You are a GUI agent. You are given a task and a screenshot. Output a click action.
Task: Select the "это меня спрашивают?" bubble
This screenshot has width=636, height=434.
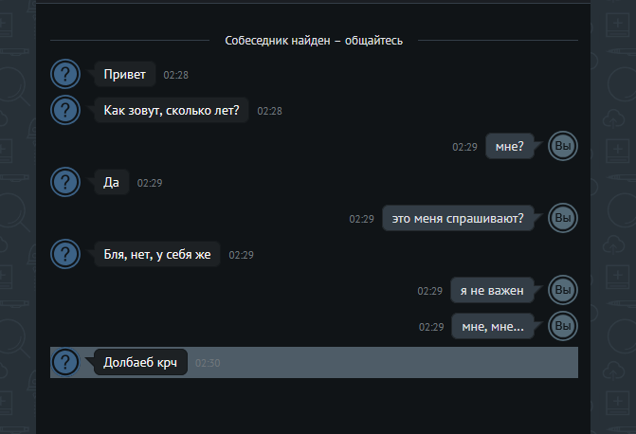[x=458, y=218]
